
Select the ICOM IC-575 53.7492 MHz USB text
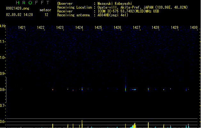coord(128,11)
